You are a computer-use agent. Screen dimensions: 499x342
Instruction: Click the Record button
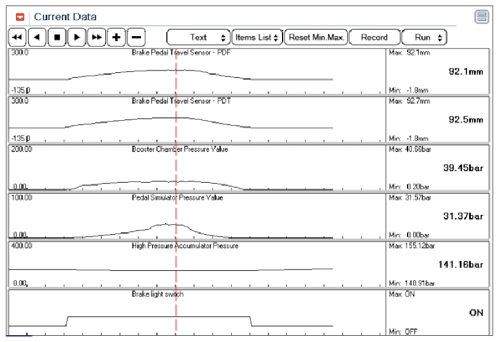(374, 37)
